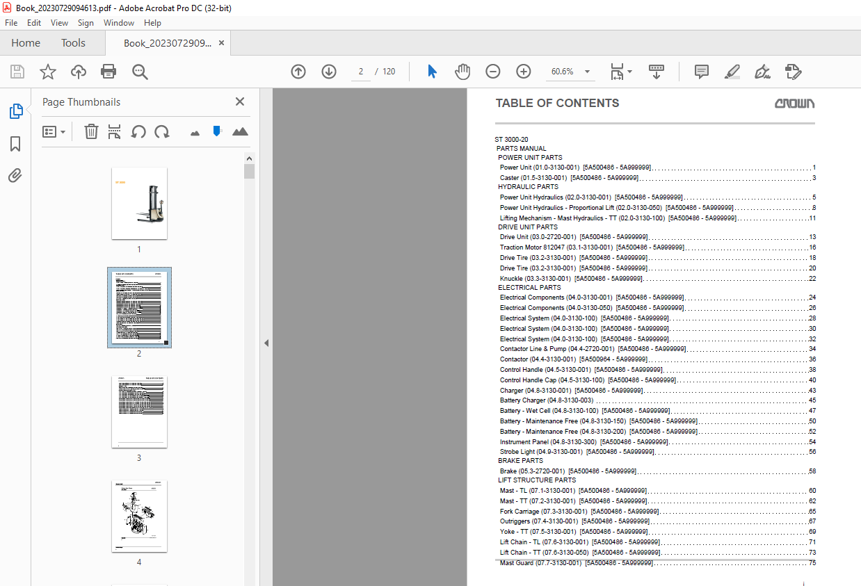Adjust the thumbnail size slider handle
The height and width of the screenshot is (586, 861).
[217, 131]
